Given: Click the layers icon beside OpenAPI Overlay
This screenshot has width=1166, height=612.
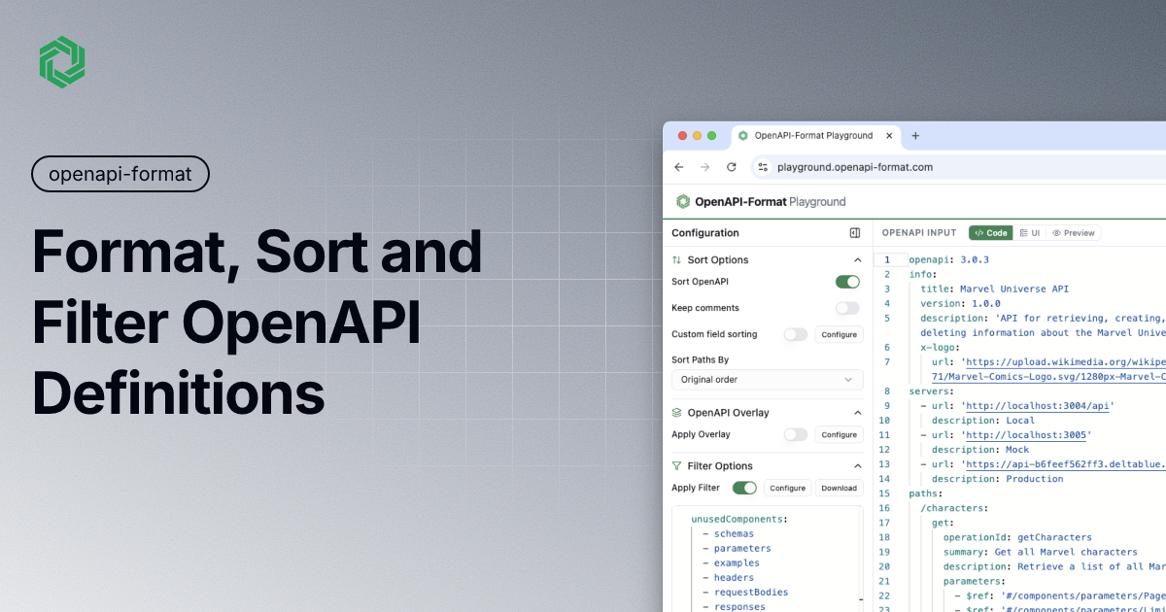Looking at the screenshot, I should pos(678,412).
